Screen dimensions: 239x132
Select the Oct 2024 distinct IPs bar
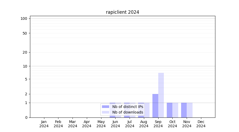pyautogui.click(x=169, y=110)
